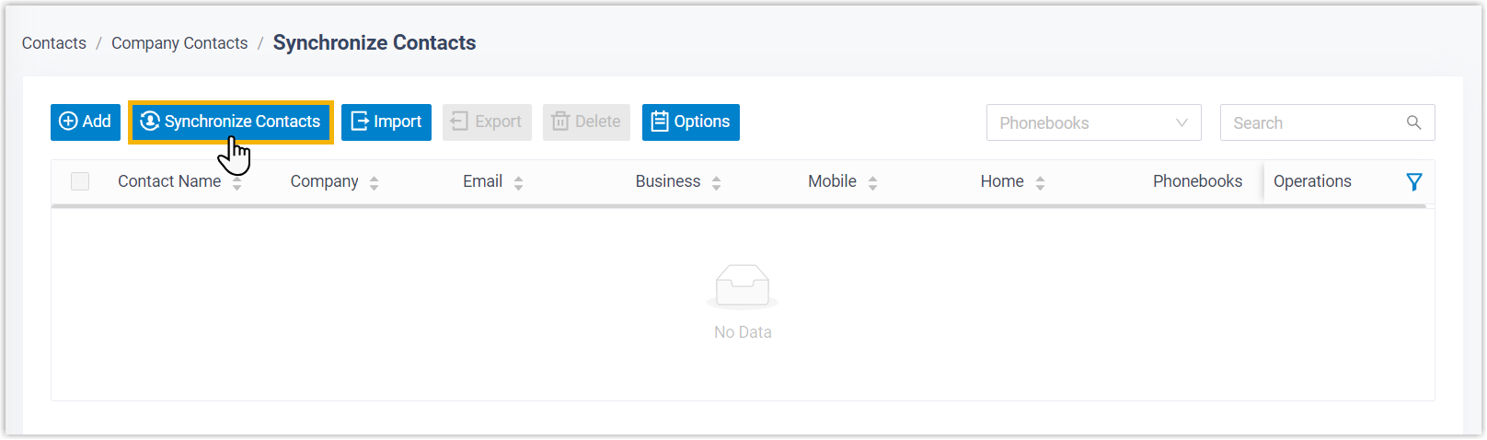The width and height of the screenshot is (1487, 440).
Task: Click the Phonebooks column header
Action: coord(1197,181)
